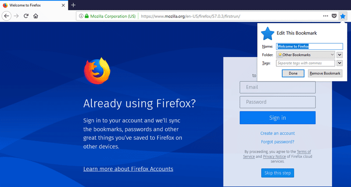Click the Password field
The height and width of the screenshot is (187, 351).
(x=278, y=102)
